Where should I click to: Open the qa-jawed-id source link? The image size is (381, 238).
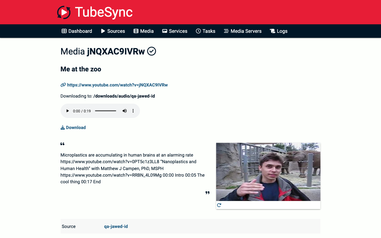click(x=116, y=226)
